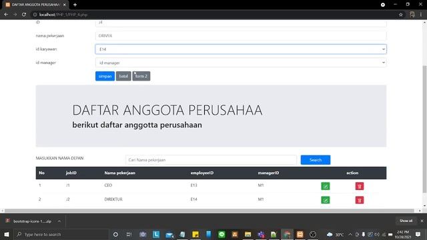This screenshot has width=427, height=240.
Task: Open the green LINE app on taskbar
Action: pos(222,234)
